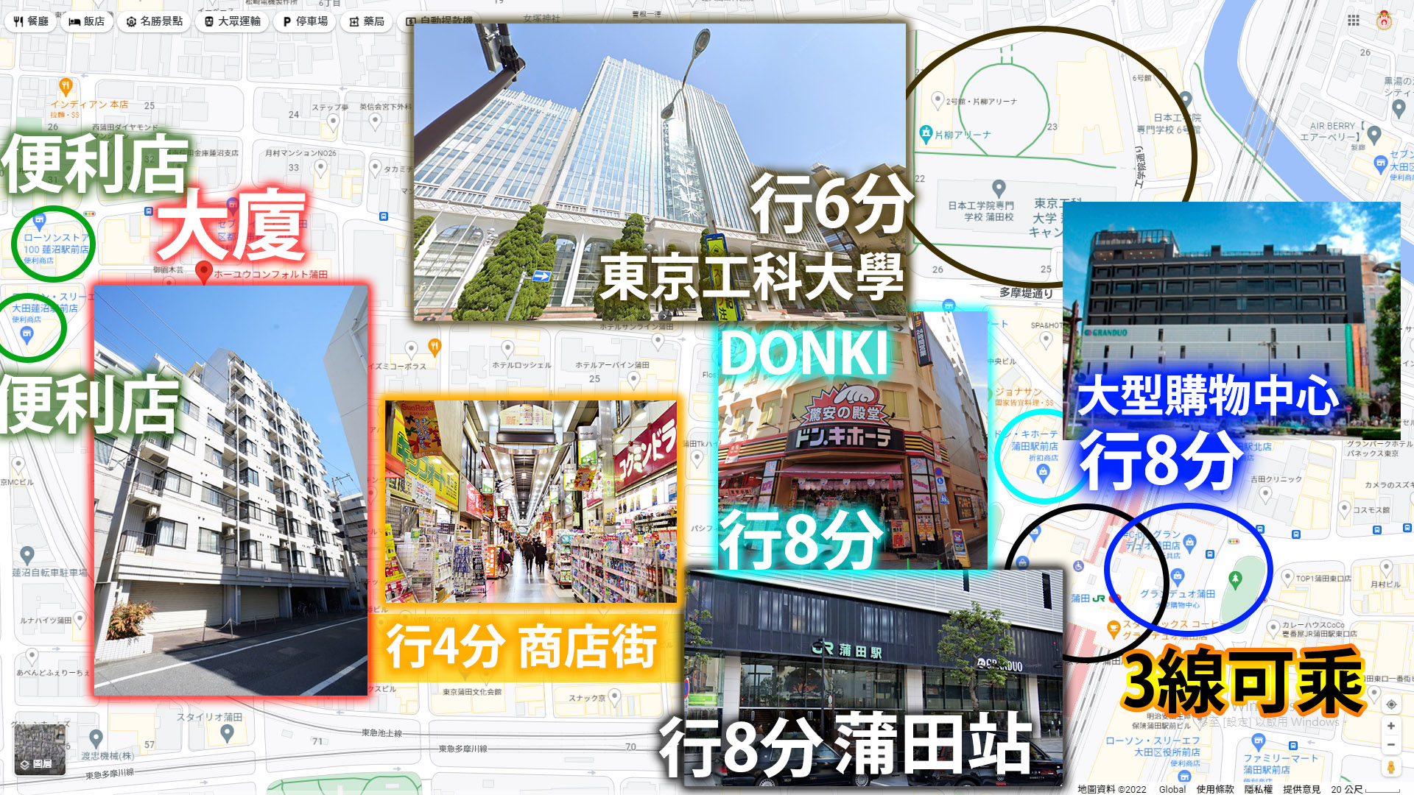Open the 使用條款 link
The width and height of the screenshot is (1414, 795).
tap(1215, 789)
